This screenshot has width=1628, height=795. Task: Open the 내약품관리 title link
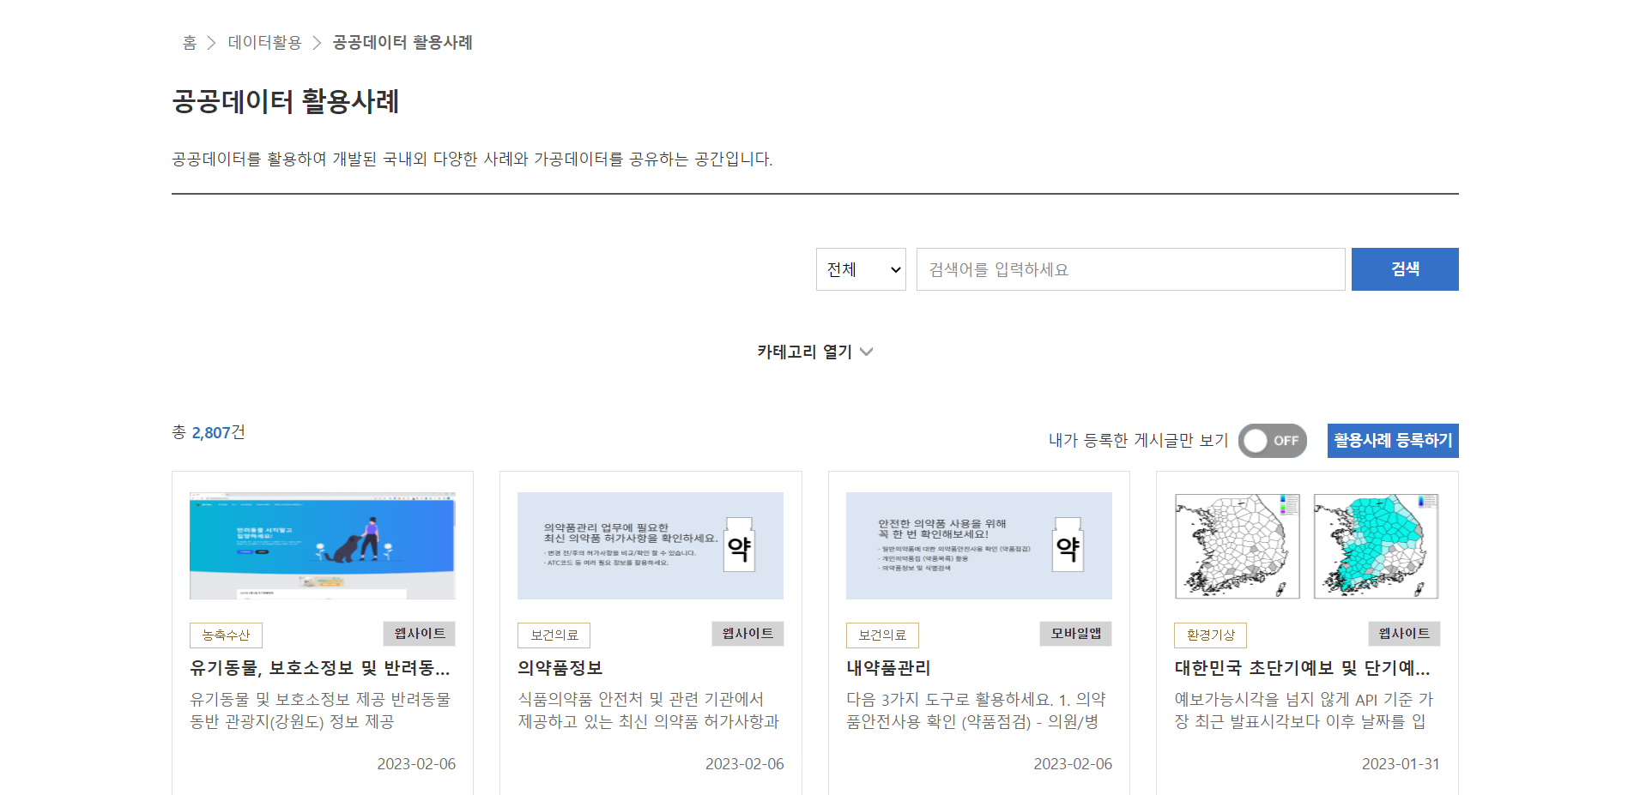point(888,668)
